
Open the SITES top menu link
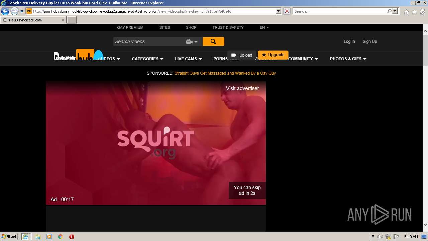click(165, 27)
